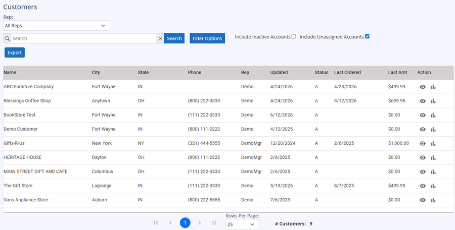Click the blue Search button
This screenshot has height=230, width=455.
174,38
